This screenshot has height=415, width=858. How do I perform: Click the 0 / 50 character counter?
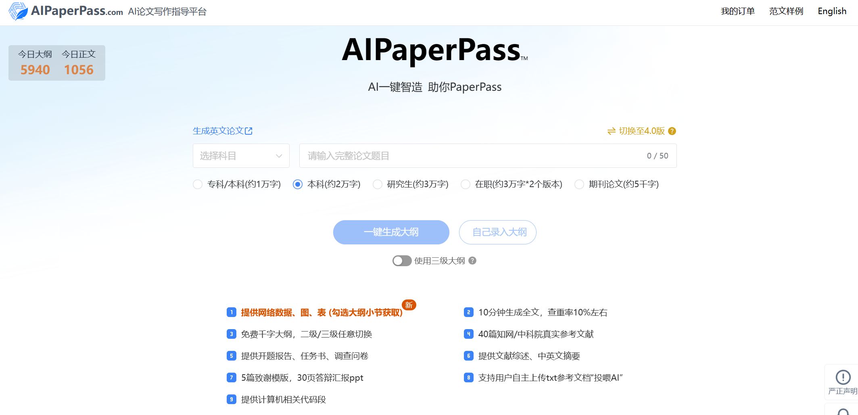(658, 156)
